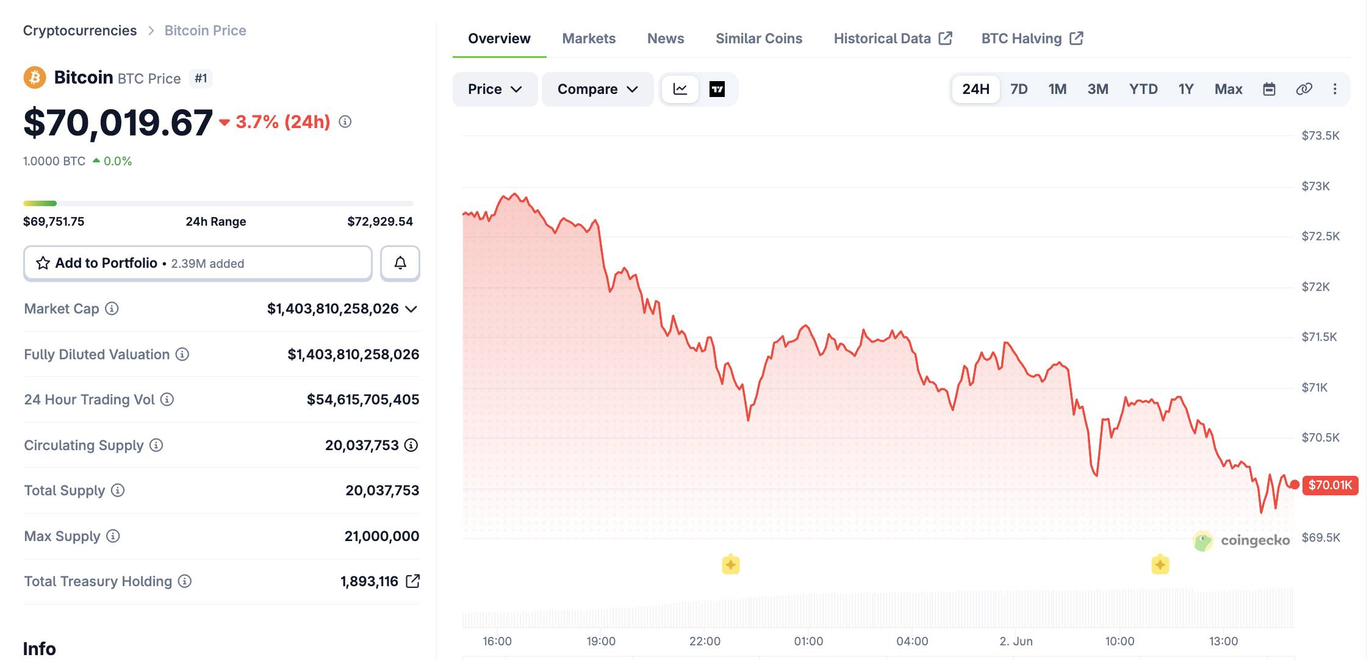
Task: Open the Similar Coins tab
Action: tap(759, 38)
